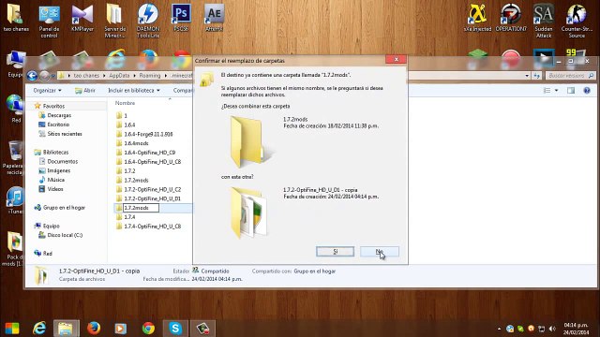Open Sitios recientes in navigation pane
Viewport: 600px width, 337px height.
click(65, 134)
